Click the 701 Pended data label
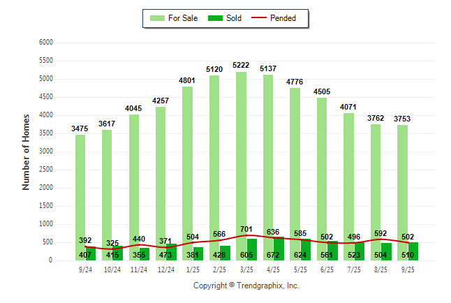Screen dimensions: 451x303 (x=246, y=229)
